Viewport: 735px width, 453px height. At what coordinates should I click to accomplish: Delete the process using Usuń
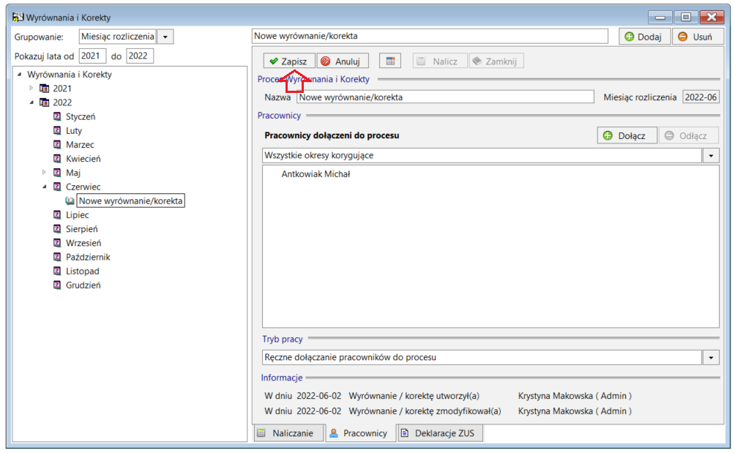[x=696, y=37]
